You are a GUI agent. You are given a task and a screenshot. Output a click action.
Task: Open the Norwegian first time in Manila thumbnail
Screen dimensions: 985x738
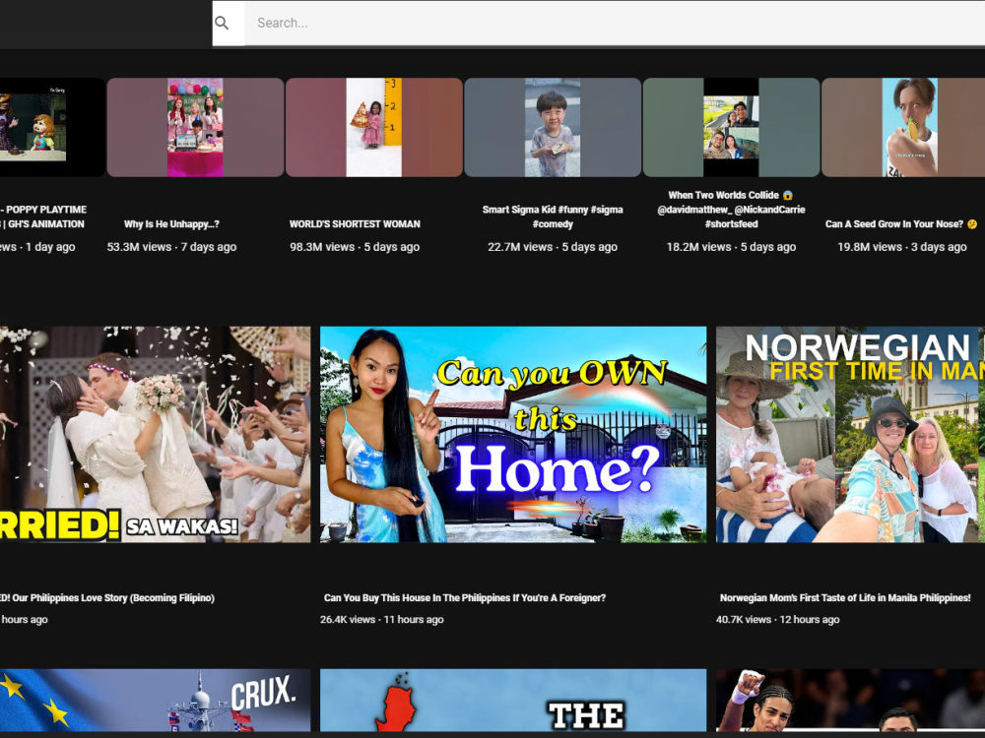click(x=851, y=434)
